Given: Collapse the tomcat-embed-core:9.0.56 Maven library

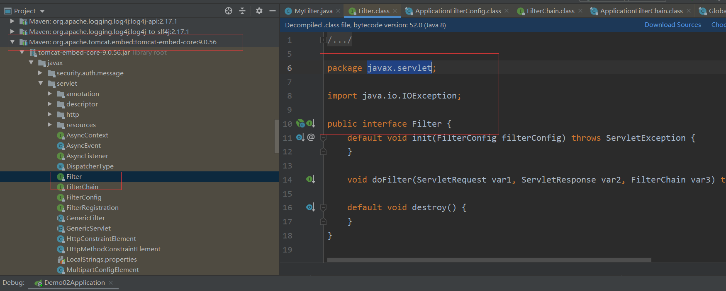Looking at the screenshot, I should pyautogui.click(x=12, y=42).
